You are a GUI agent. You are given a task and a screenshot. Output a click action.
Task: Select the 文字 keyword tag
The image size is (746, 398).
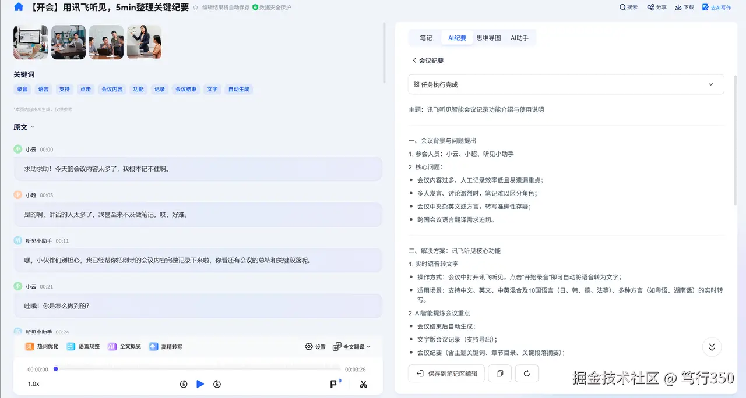[212, 89]
